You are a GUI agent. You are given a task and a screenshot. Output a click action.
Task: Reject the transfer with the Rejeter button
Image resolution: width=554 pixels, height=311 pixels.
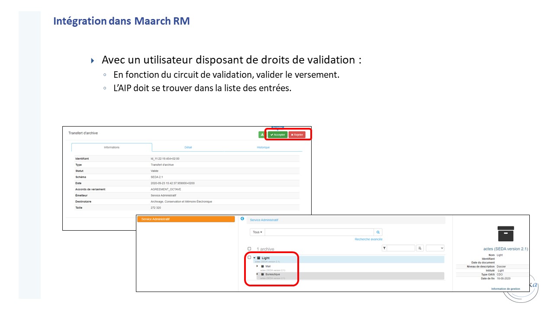[x=297, y=135]
